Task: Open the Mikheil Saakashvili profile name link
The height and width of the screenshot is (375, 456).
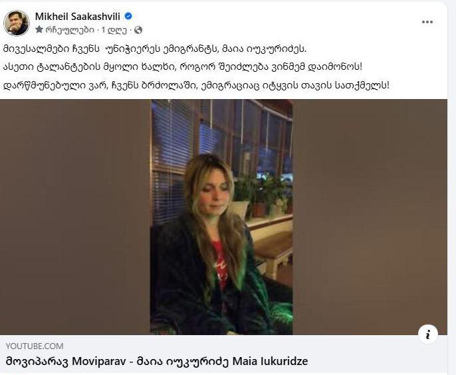Action: 78,17
